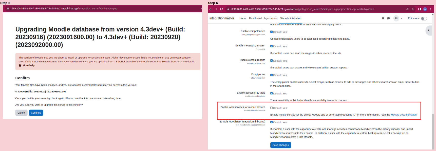The image size is (436, 151).
Task: Open the browser side panel icon
Action: click(x=420, y=9)
